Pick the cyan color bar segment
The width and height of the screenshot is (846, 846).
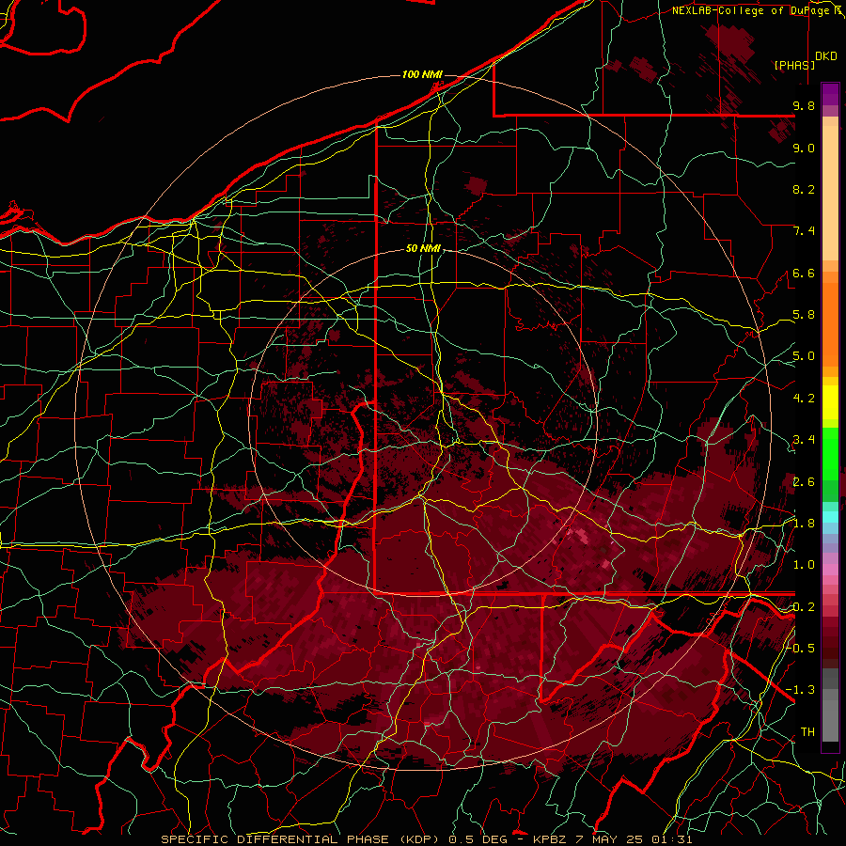(x=830, y=517)
